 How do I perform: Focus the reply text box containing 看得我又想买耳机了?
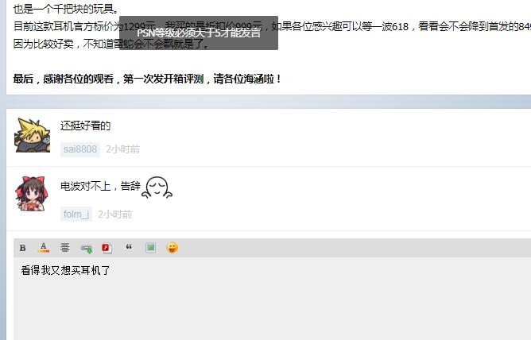click(x=273, y=299)
